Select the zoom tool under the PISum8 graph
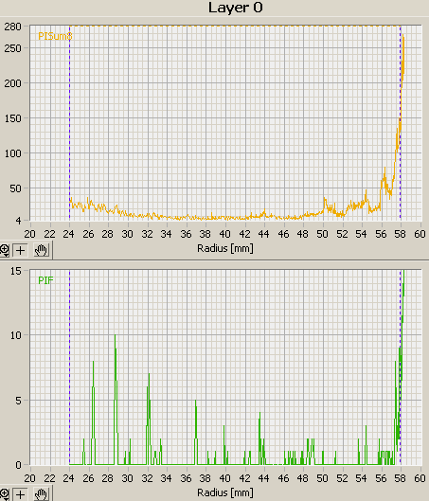This screenshot has height=501, width=429. tap(4, 250)
